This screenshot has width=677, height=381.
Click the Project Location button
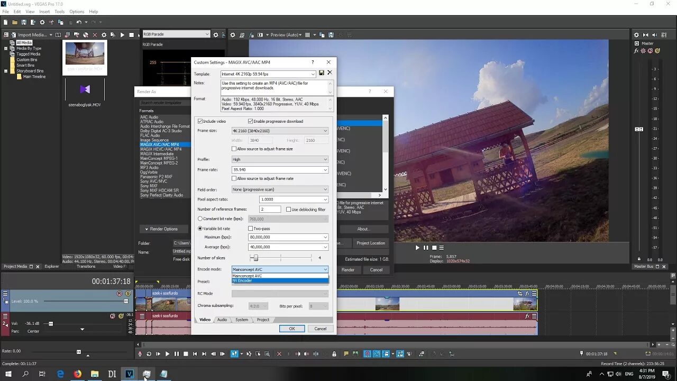point(371,243)
